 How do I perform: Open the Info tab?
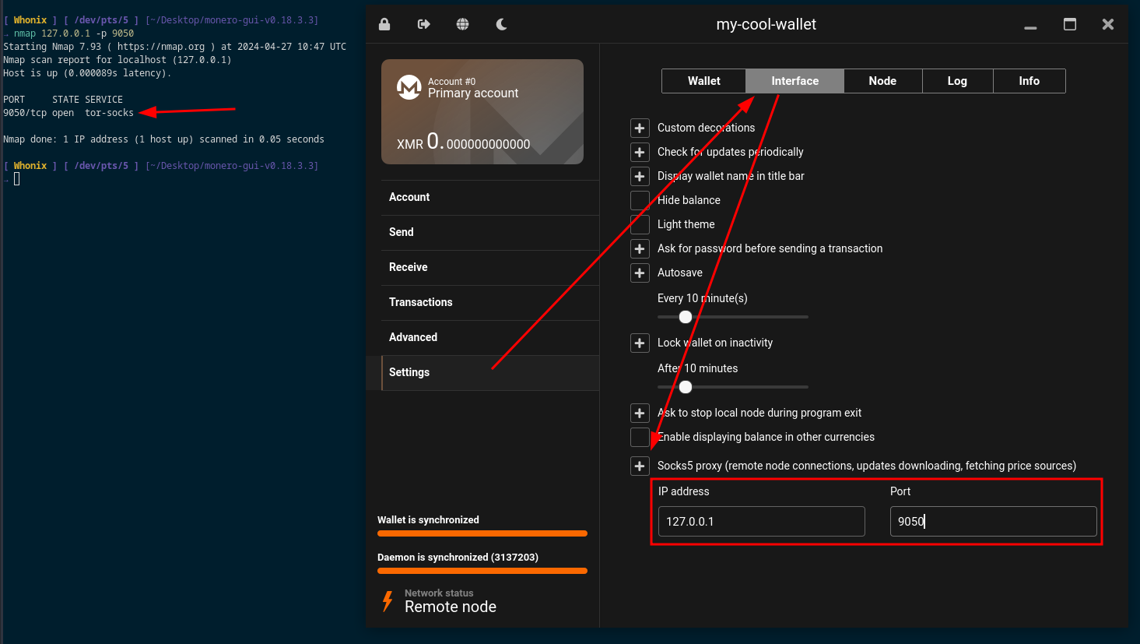pos(1029,81)
